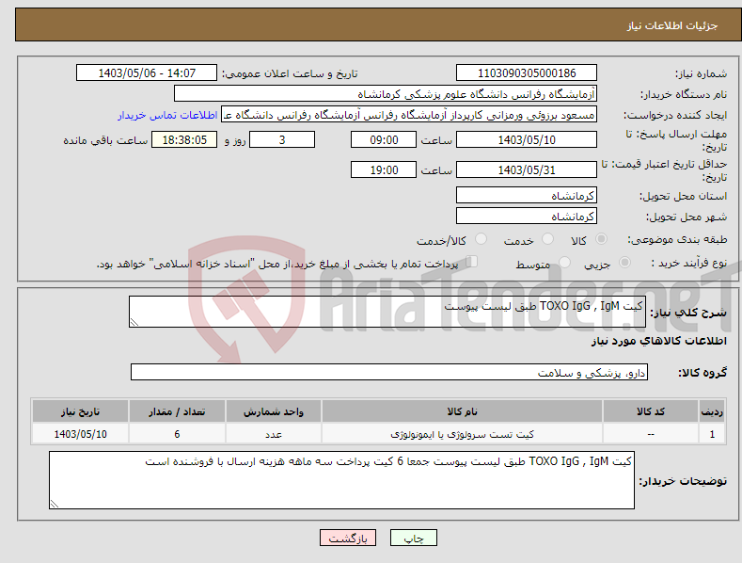Click the request creator field مسعود برزوئی

click(x=409, y=115)
